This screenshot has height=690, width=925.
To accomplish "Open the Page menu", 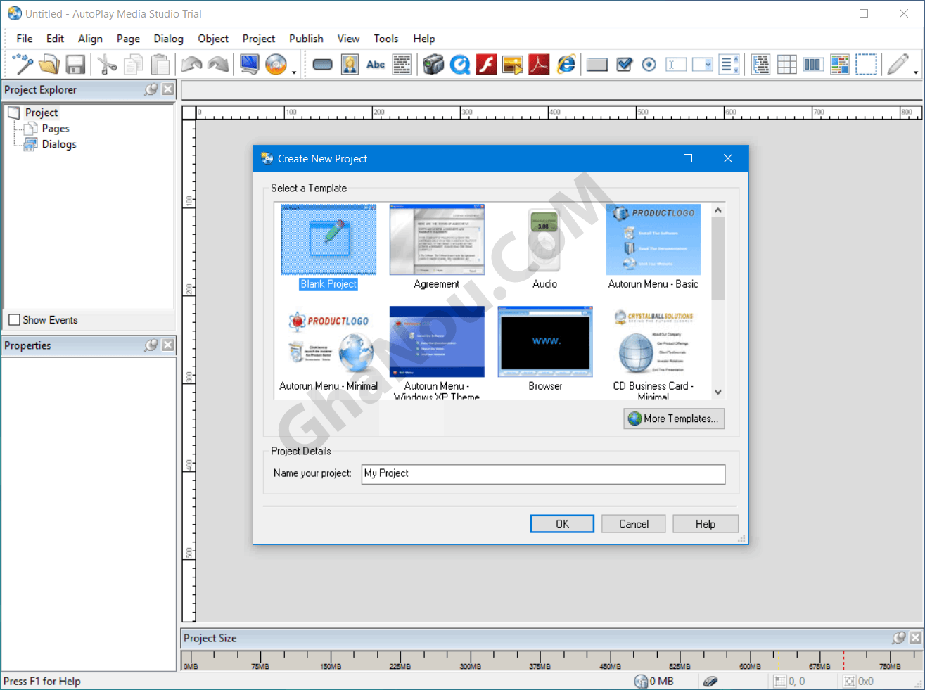I will 128,39.
